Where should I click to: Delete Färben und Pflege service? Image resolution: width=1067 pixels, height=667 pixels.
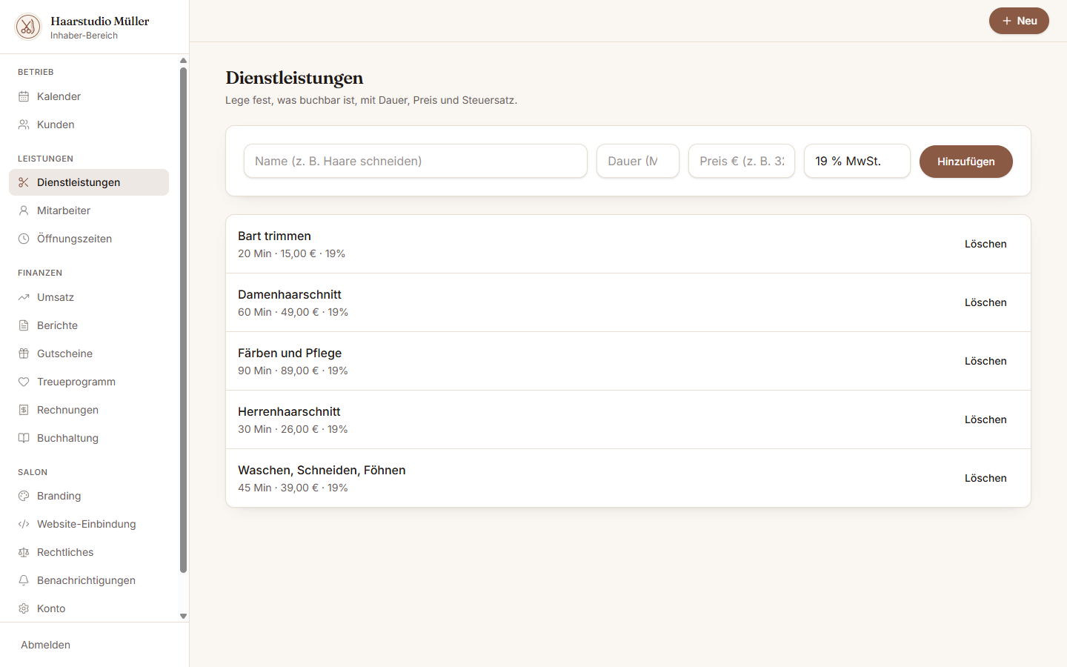(985, 361)
